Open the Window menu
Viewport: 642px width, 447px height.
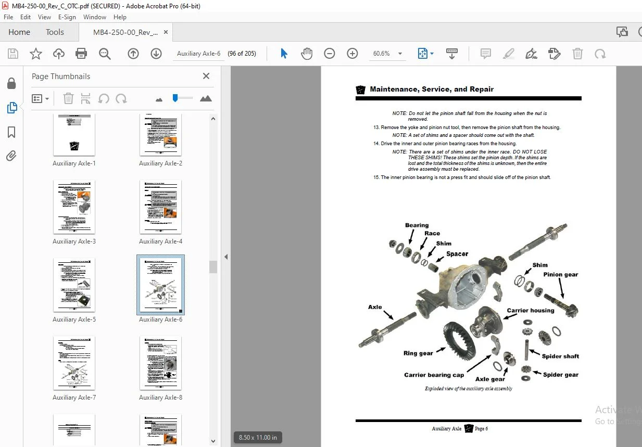tap(95, 17)
